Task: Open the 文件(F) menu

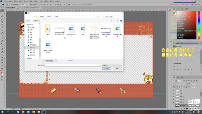Action: (6, 1)
